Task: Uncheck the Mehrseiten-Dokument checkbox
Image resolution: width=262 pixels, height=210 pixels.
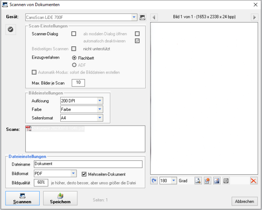Action: 84,174
